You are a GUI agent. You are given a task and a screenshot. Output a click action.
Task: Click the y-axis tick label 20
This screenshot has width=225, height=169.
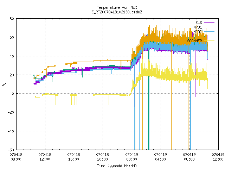point(12,75)
